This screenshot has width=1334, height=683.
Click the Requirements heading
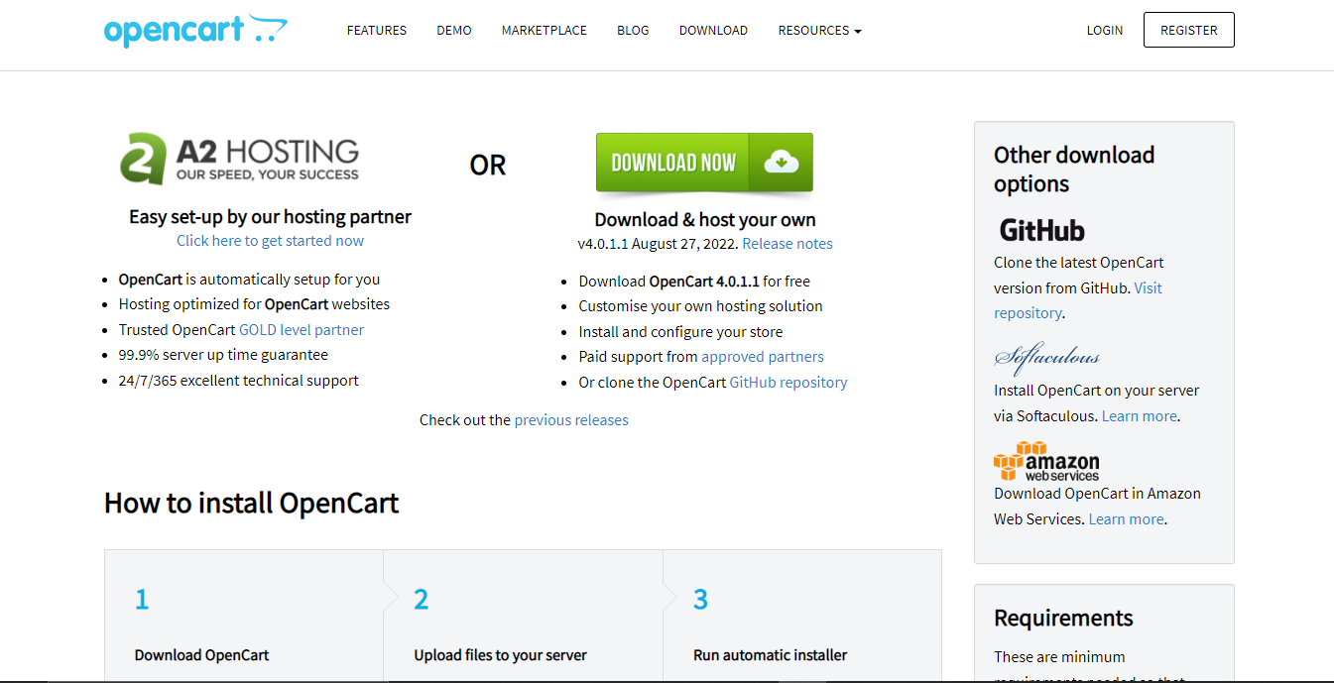(x=1063, y=619)
